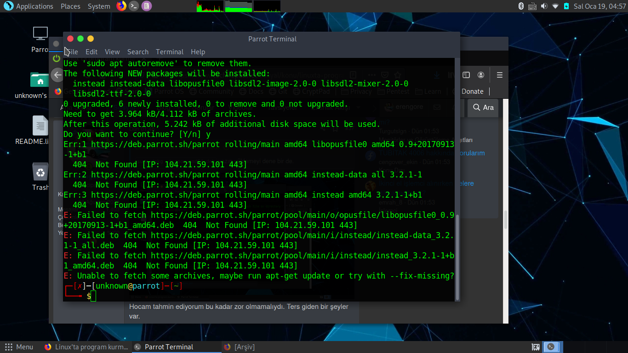The height and width of the screenshot is (353, 628).
Task: Open the Donate bookmark in Firefox
Action: click(x=473, y=91)
